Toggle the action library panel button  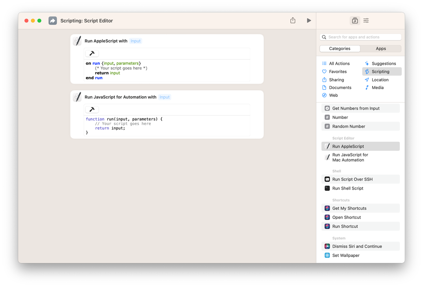pyautogui.click(x=355, y=20)
